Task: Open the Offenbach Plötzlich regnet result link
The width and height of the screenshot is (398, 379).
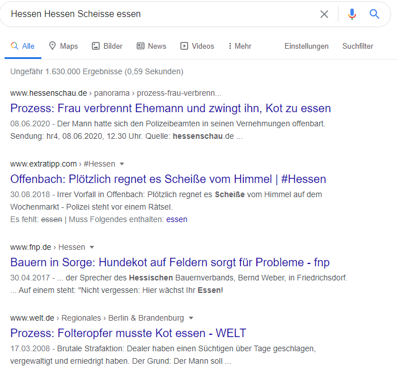Action: tap(168, 179)
